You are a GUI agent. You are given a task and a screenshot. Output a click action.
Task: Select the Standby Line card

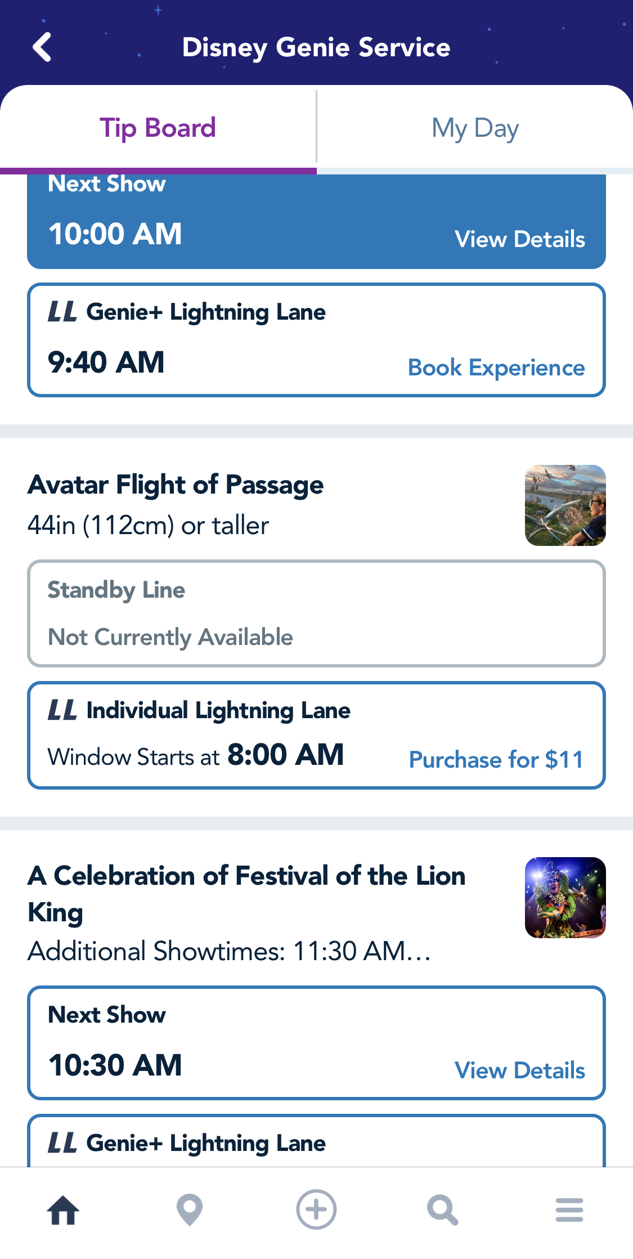pyautogui.click(x=316, y=613)
